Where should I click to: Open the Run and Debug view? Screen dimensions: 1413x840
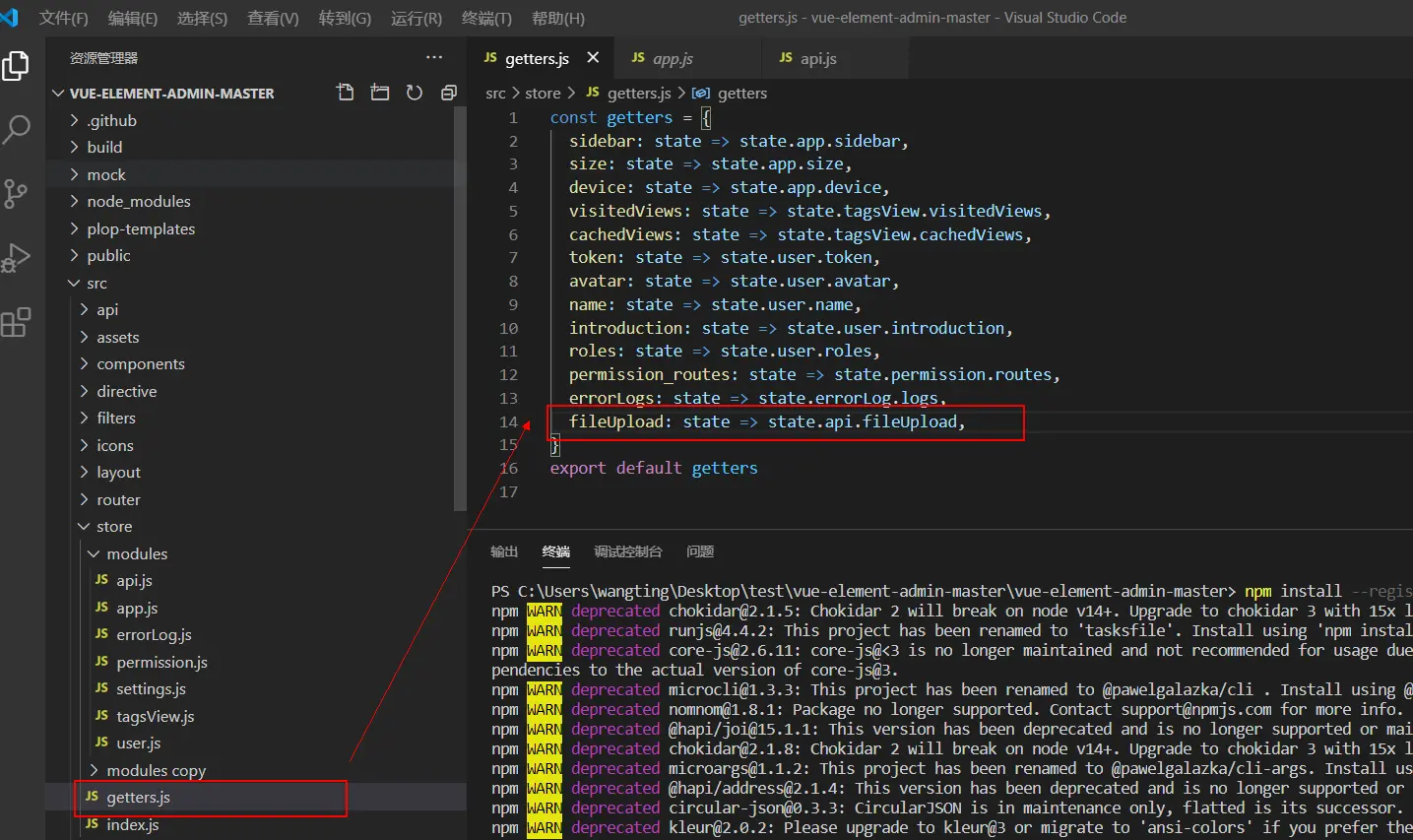coord(17,258)
